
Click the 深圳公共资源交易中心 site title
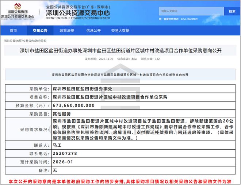78,13
